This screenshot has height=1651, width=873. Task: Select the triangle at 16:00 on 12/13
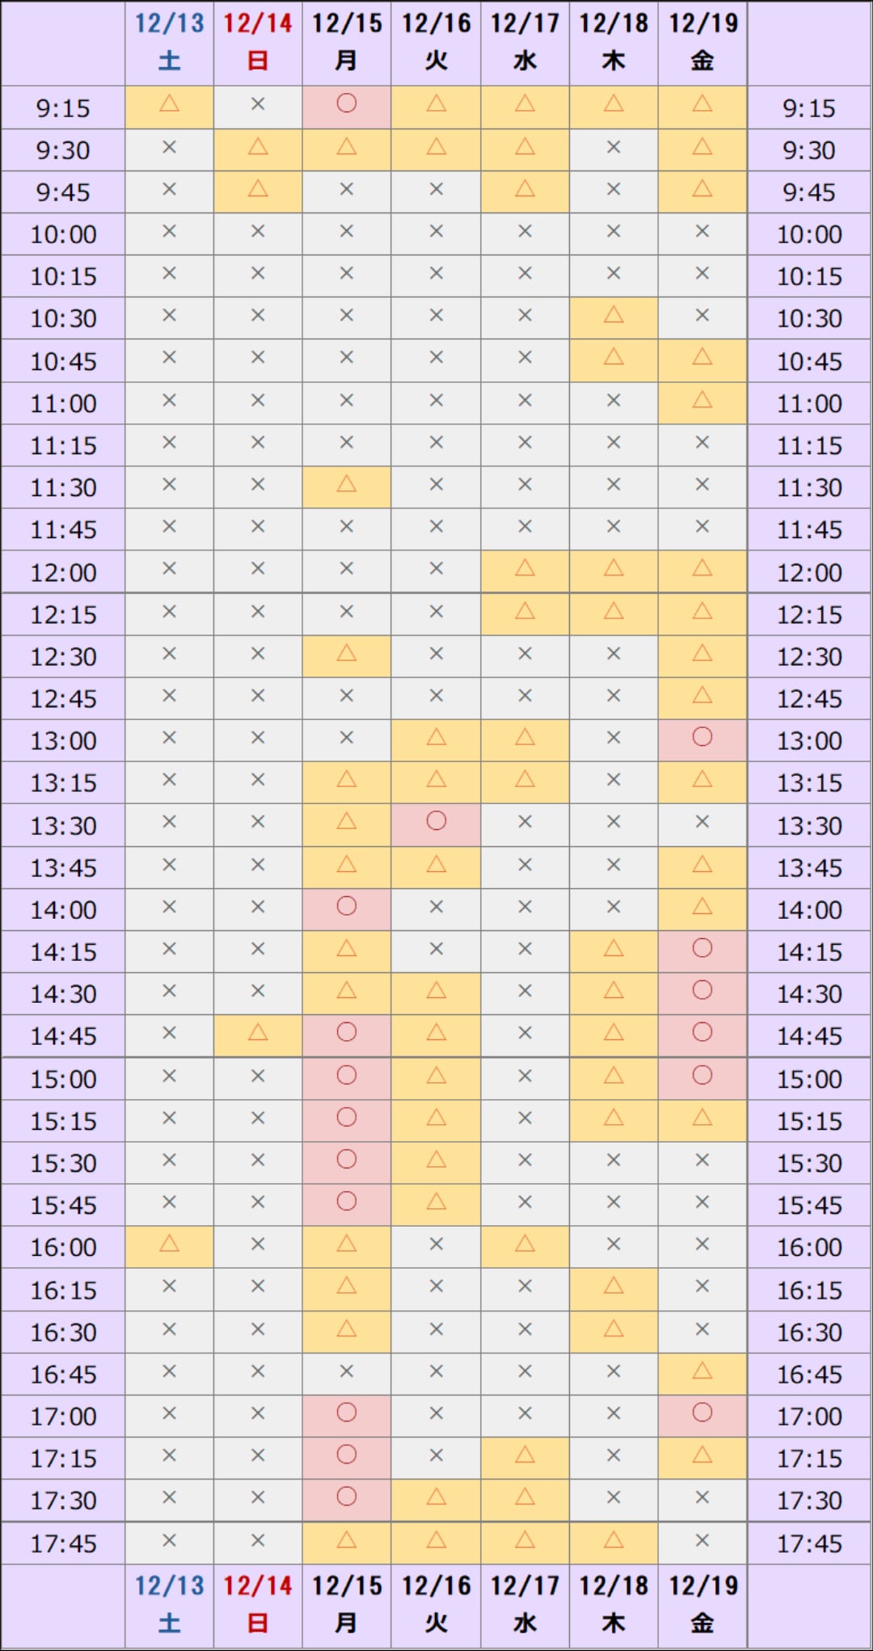click(169, 1244)
